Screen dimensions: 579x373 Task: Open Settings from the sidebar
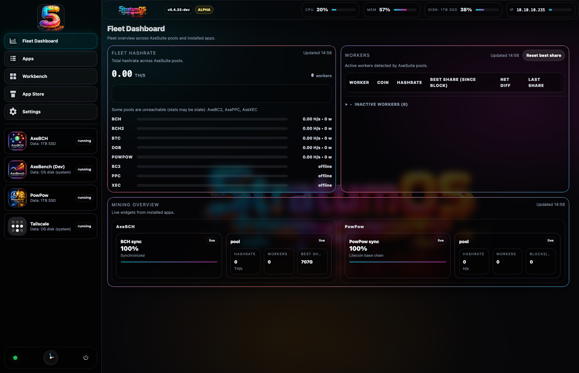click(x=51, y=112)
